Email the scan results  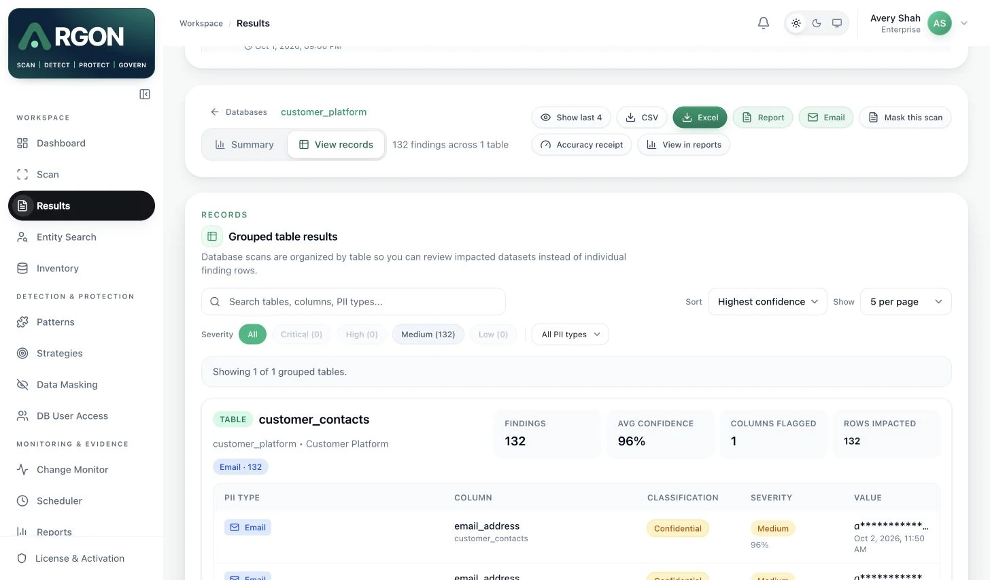click(825, 118)
